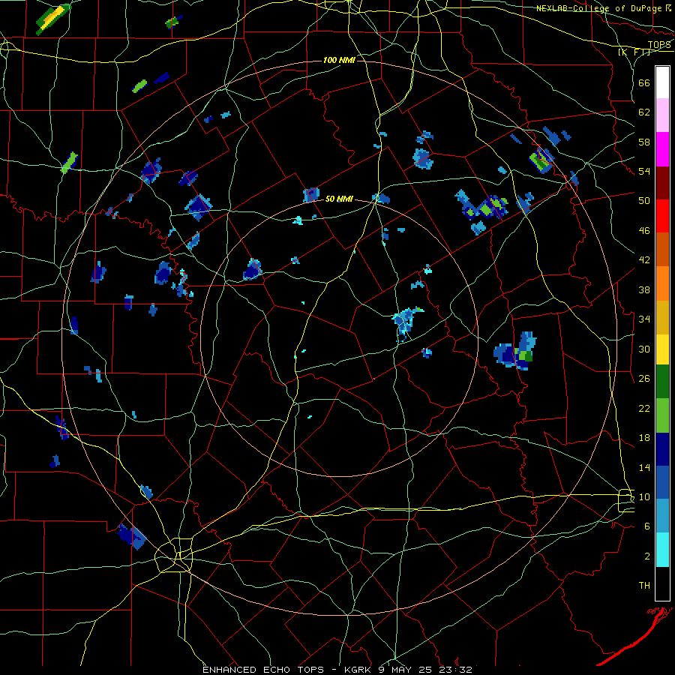Click the 100 NMI range ring label
Image resolution: width=675 pixels, height=675 pixels.
click(x=339, y=60)
